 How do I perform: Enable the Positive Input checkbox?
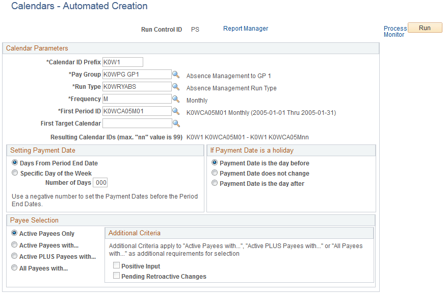(117, 265)
